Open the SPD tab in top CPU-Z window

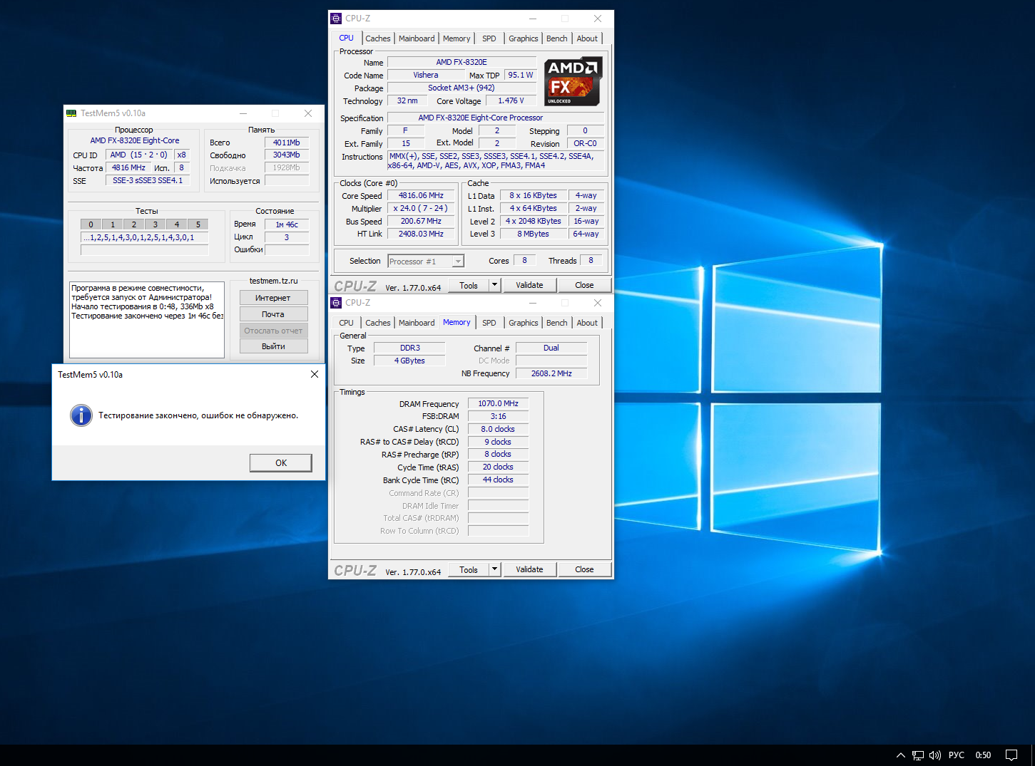pos(489,38)
